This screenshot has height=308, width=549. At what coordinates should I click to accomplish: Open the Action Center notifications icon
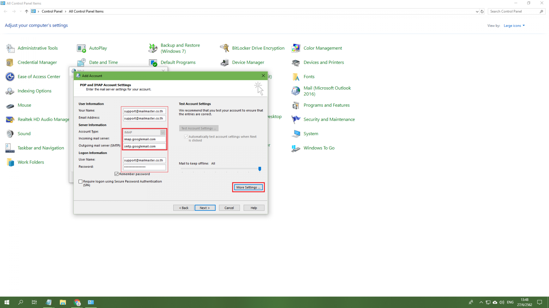point(540,302)
